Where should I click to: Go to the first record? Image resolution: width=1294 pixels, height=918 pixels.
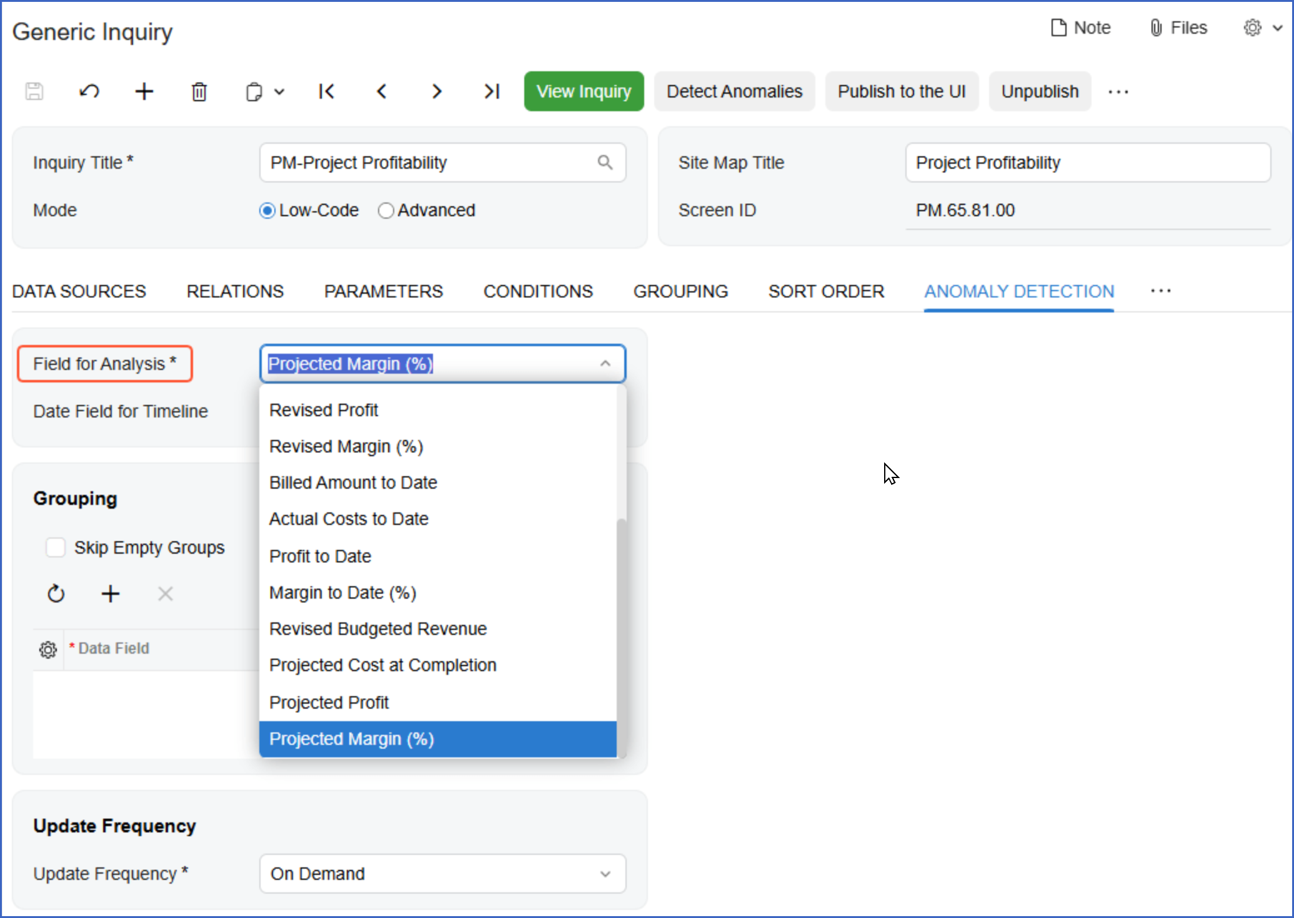point(326,92)
